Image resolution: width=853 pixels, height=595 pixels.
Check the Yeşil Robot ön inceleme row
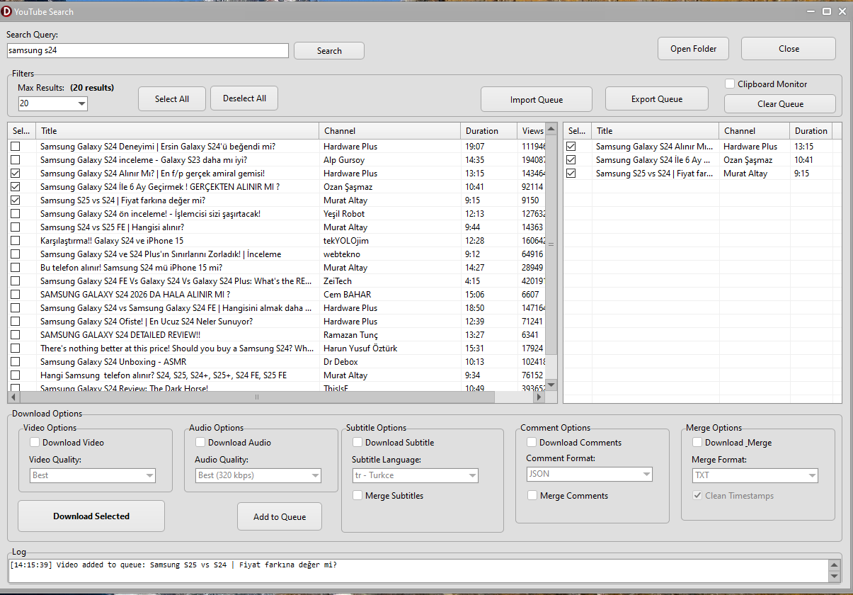15,214
